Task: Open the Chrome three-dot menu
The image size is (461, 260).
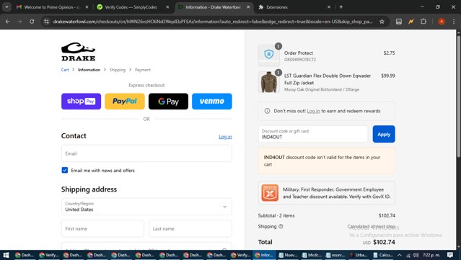Action: point(453,22)
